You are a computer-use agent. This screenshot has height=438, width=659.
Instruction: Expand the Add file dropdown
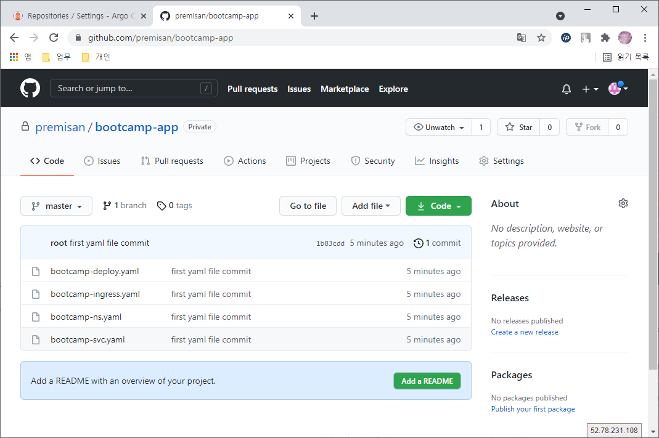[x=370, y=206]
